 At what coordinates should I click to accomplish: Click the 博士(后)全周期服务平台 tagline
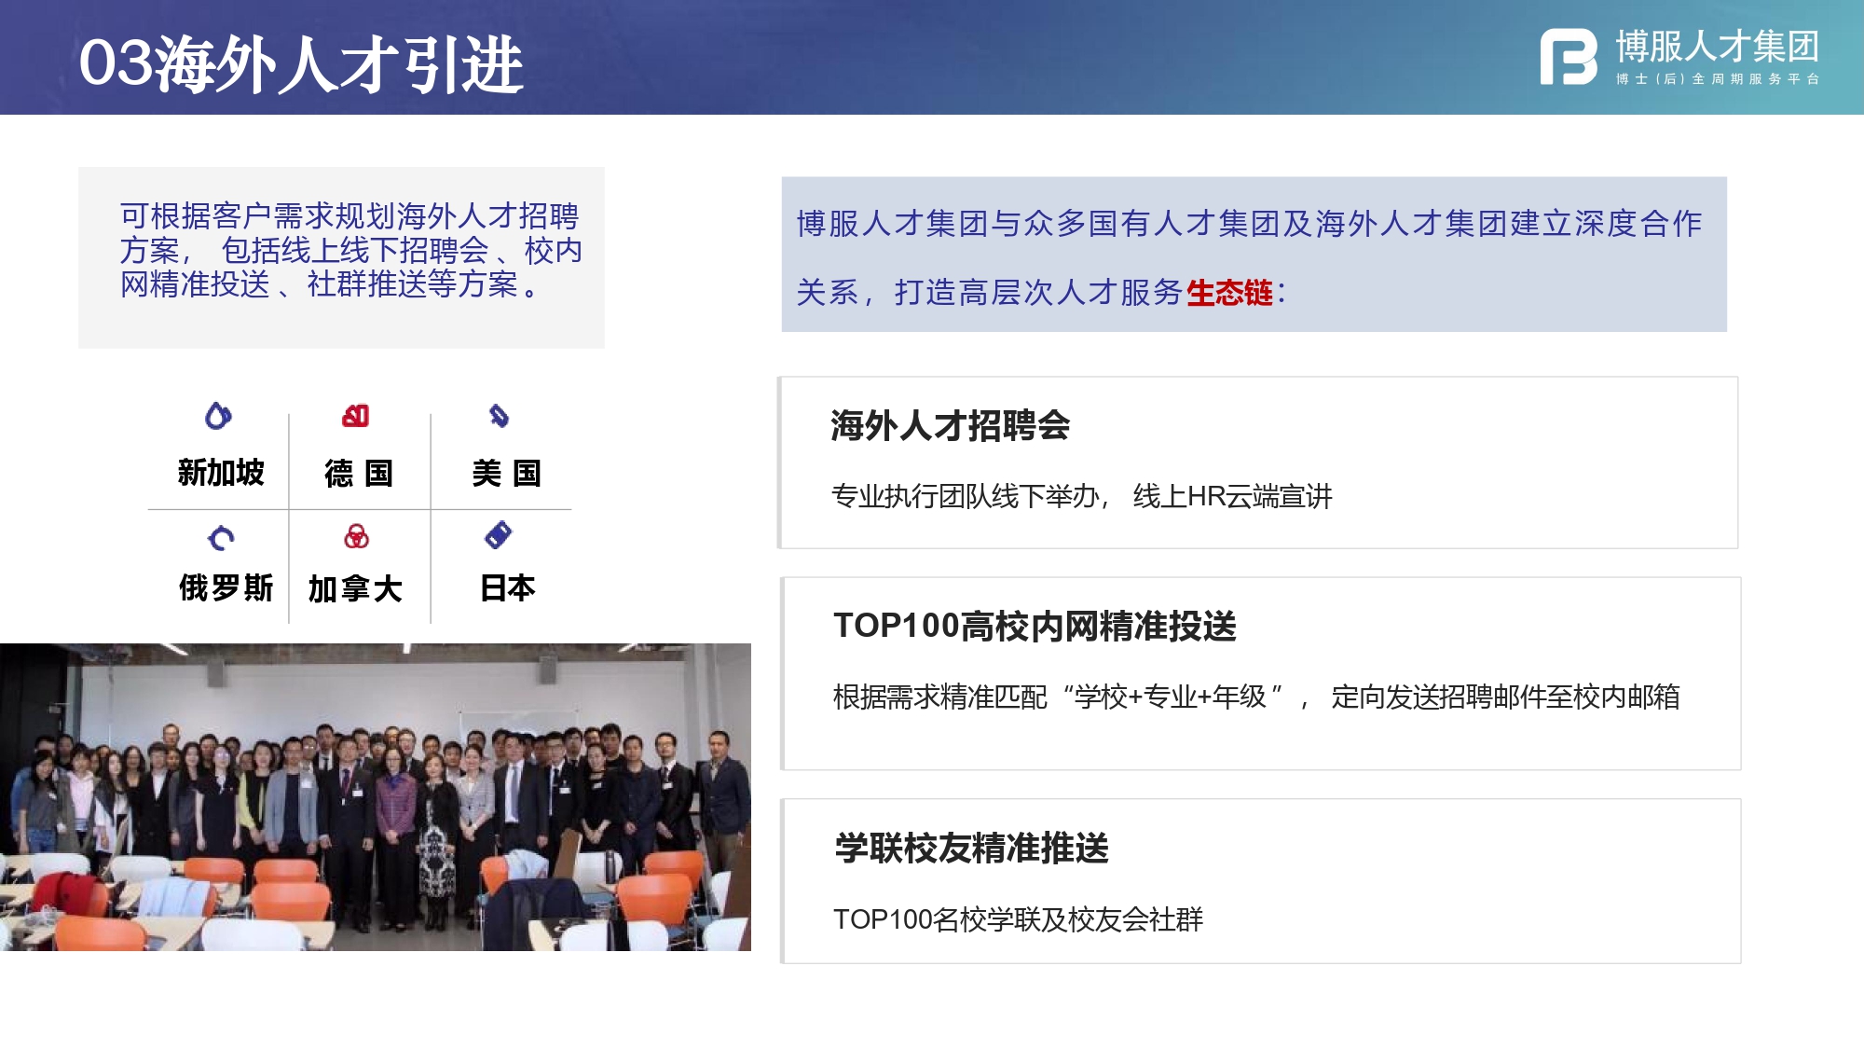1717,79
